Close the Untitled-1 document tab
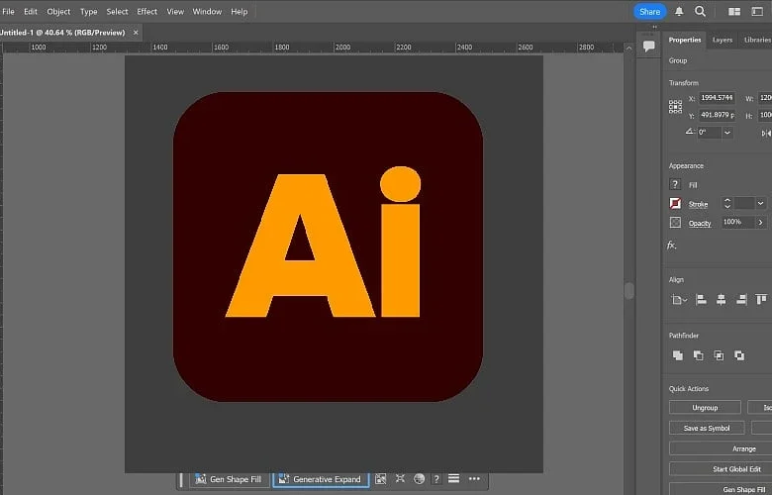Screen dimensions: 772x495 tap(136, 33)
